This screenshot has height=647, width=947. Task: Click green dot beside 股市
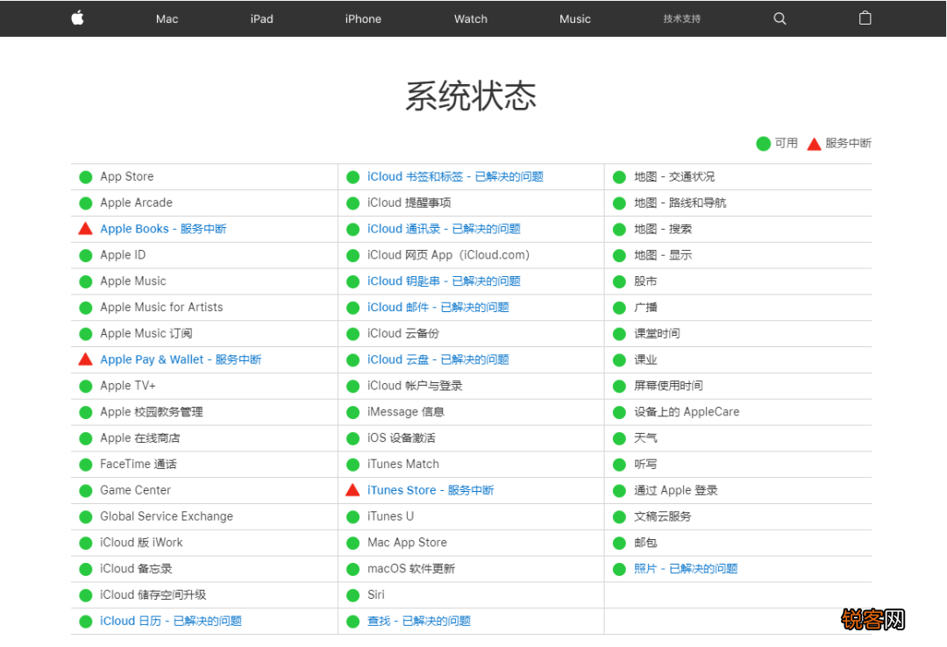619,281
